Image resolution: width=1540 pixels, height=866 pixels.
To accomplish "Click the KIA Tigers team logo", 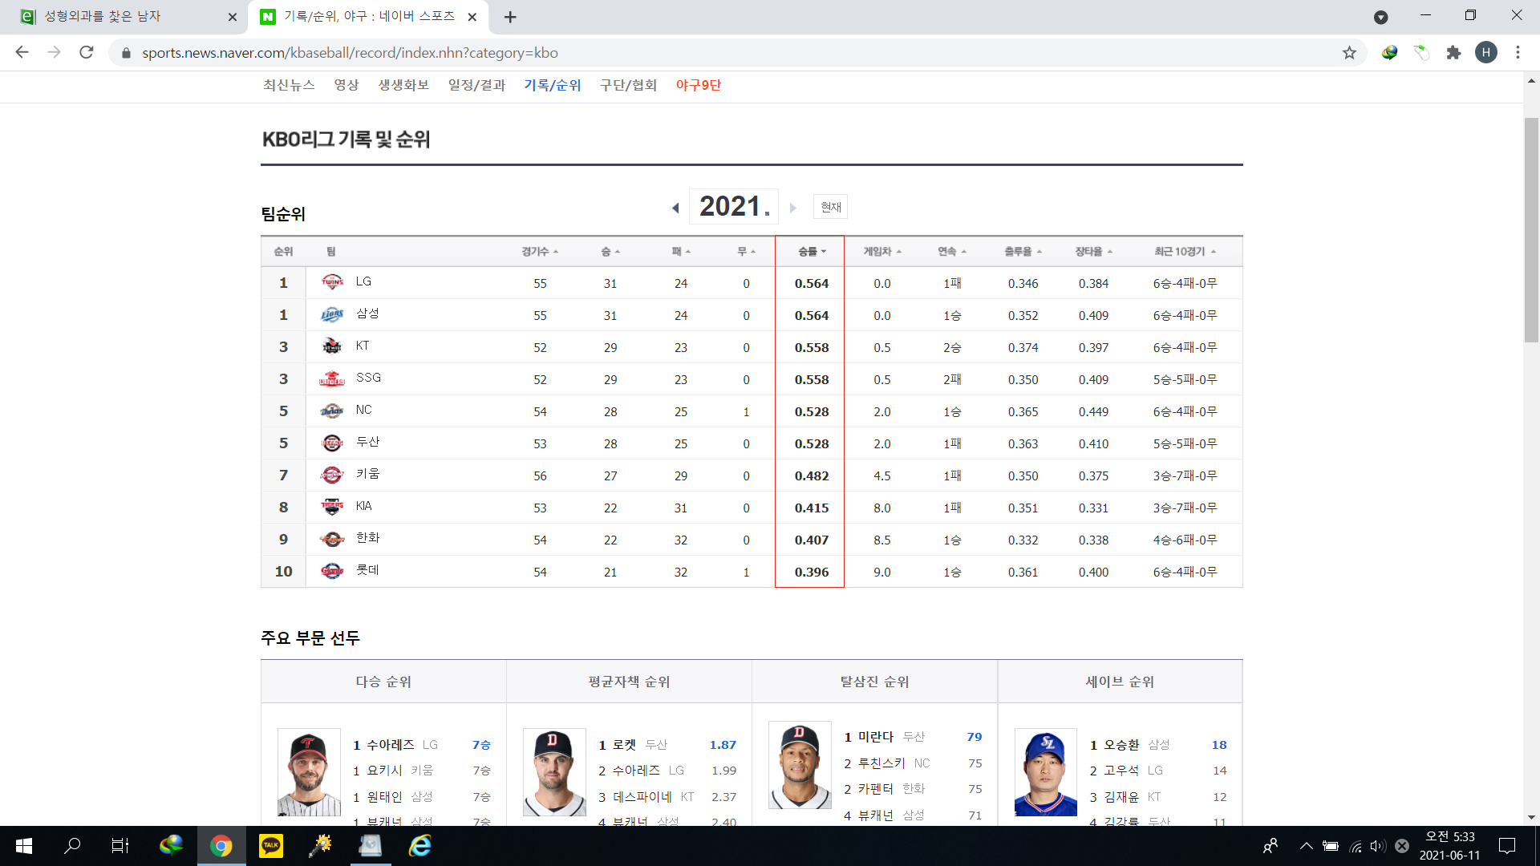I will pos(332,507).
